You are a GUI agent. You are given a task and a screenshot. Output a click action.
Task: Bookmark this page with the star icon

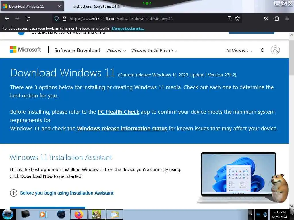[x=237, y=18]
